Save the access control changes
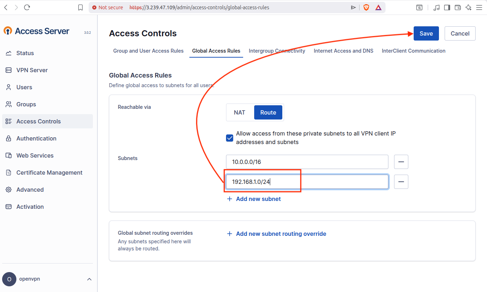Image resolution: width=487 pixels, height=292 pixels. point(426,33)
